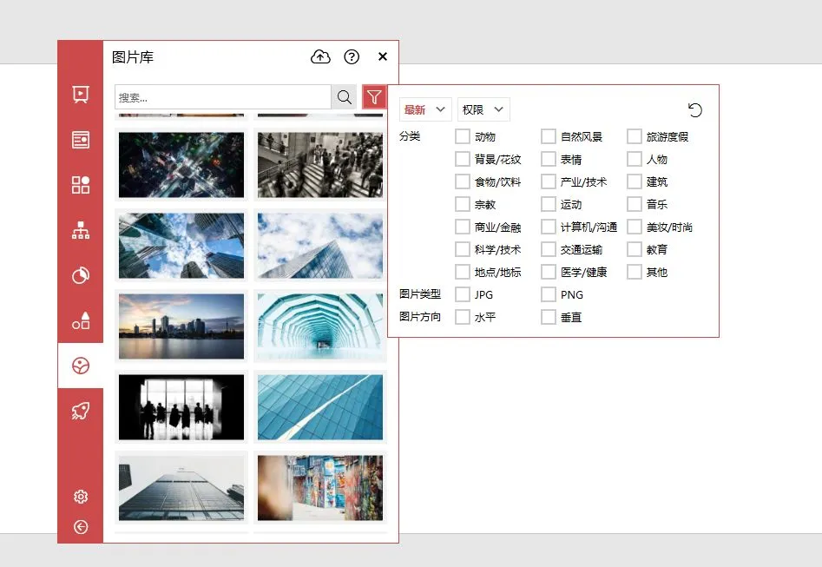Select the 食物/饮料 checkbox
The width and height of the screenshot is (822, 567).
(463, 181)
